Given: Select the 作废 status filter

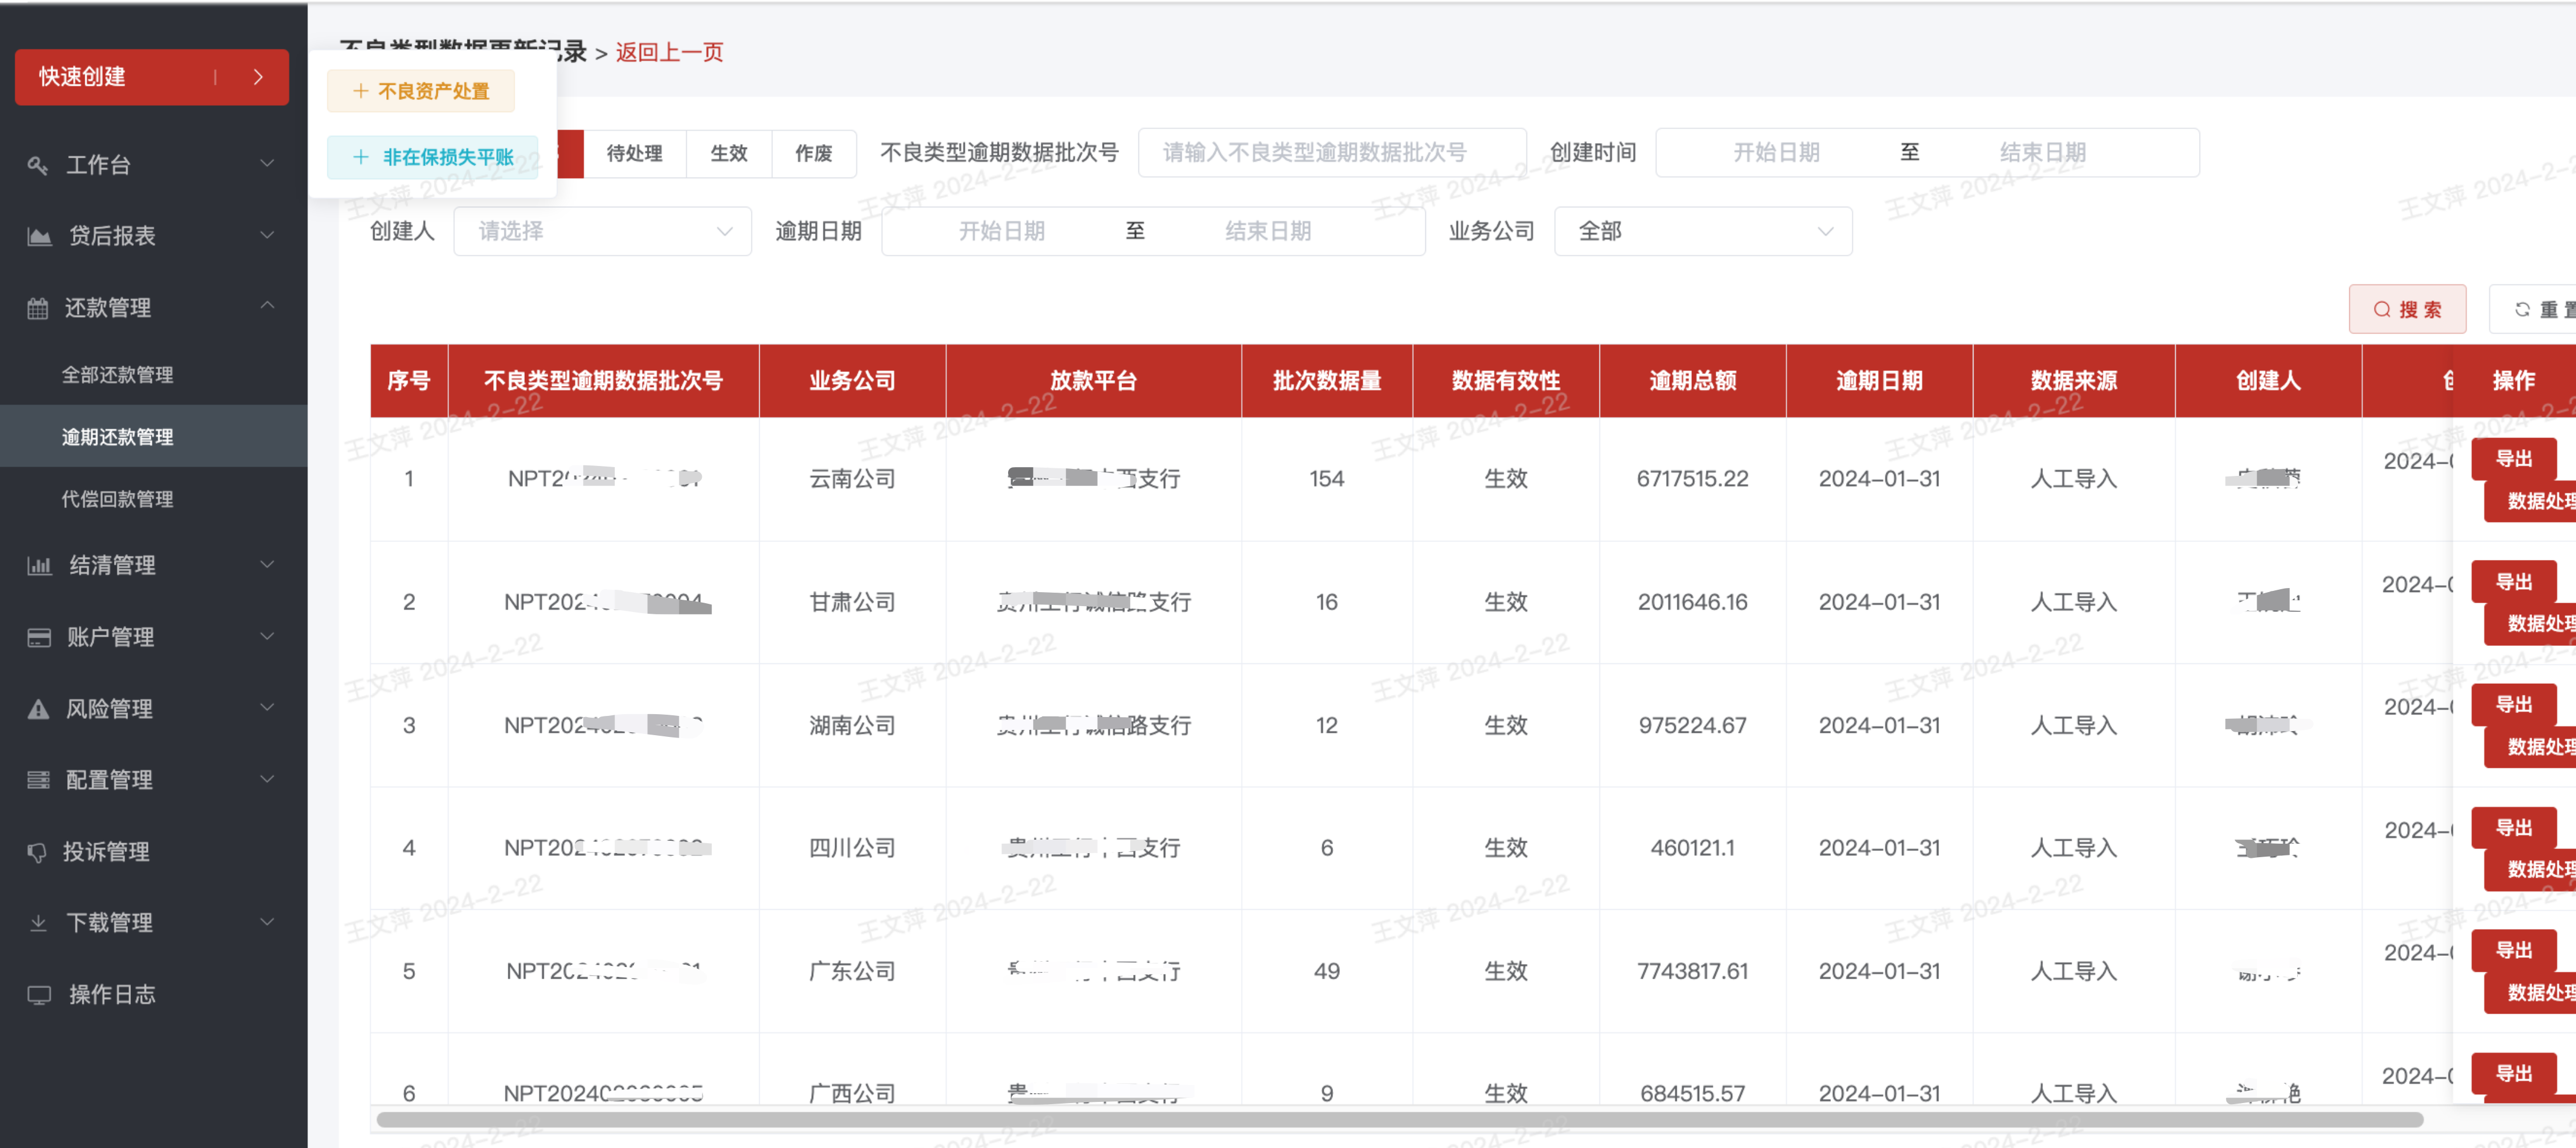Looking at the screenshot, I should (x=813, y=154).
